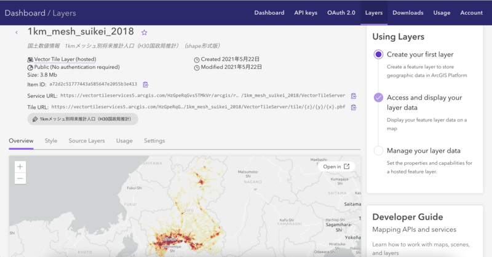Open OAuth 2.0 in the top navigation
This screenshot has height=257, width=492.
click(x=341, y=13)
